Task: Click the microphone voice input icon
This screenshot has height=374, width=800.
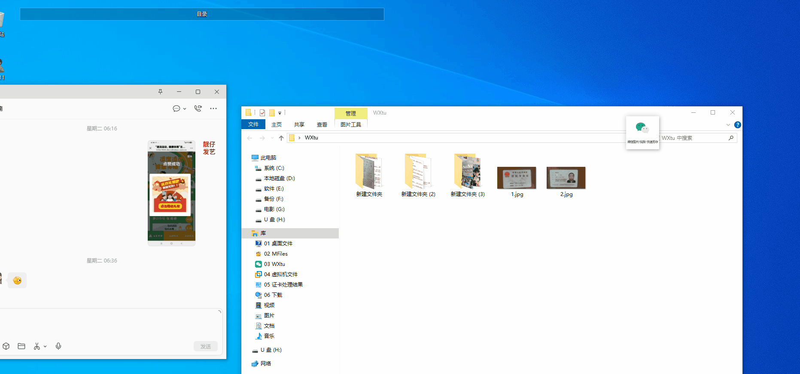Action: click(58, 346)
